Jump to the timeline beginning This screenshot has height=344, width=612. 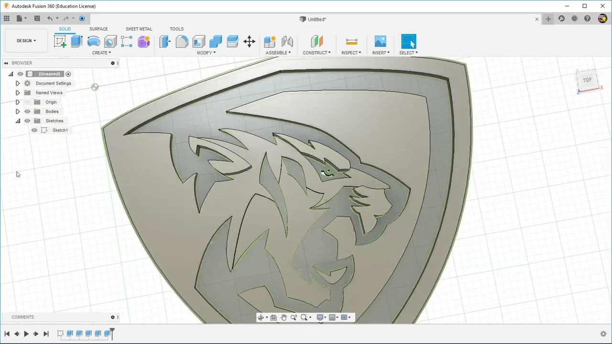[x=7, y=334]
